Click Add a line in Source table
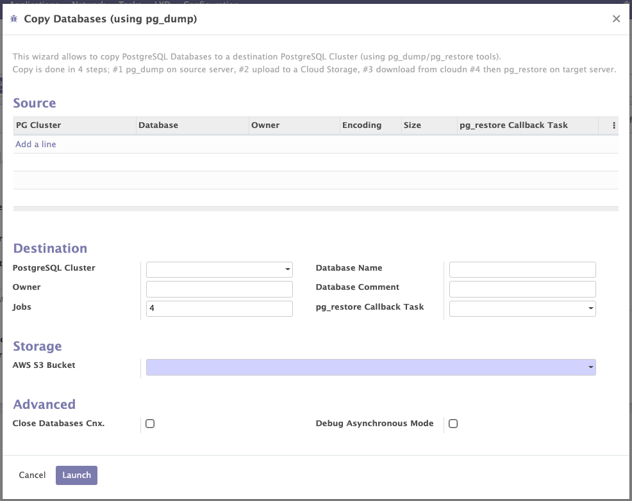This screenshot has width=632, height=501. point(36,145)
